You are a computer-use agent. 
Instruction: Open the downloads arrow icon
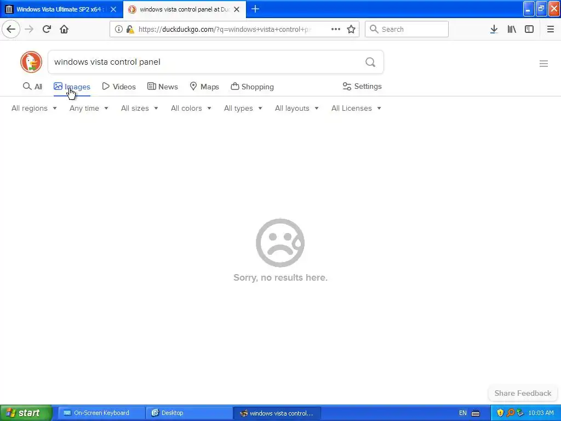(x=494, y=30)
